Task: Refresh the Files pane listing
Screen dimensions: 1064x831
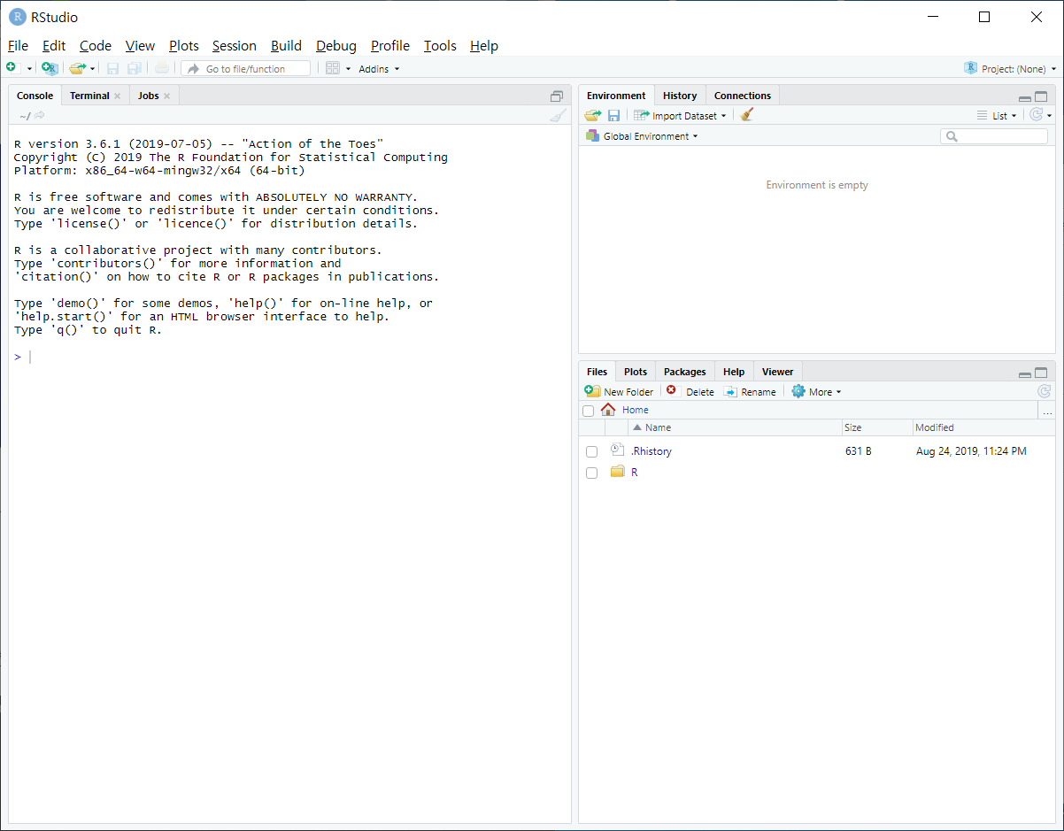Action: (1044, 391)
